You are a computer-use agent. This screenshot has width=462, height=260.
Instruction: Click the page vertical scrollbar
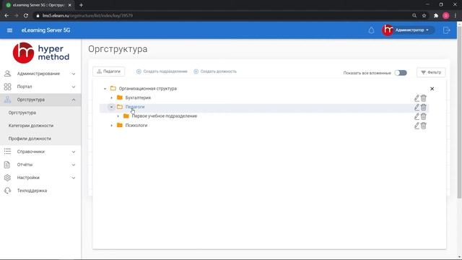point(459,112)
